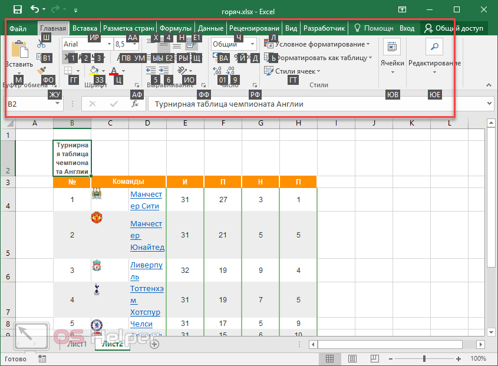
Task: Switch to Page Layout view
Action: (x=352, y=358)
